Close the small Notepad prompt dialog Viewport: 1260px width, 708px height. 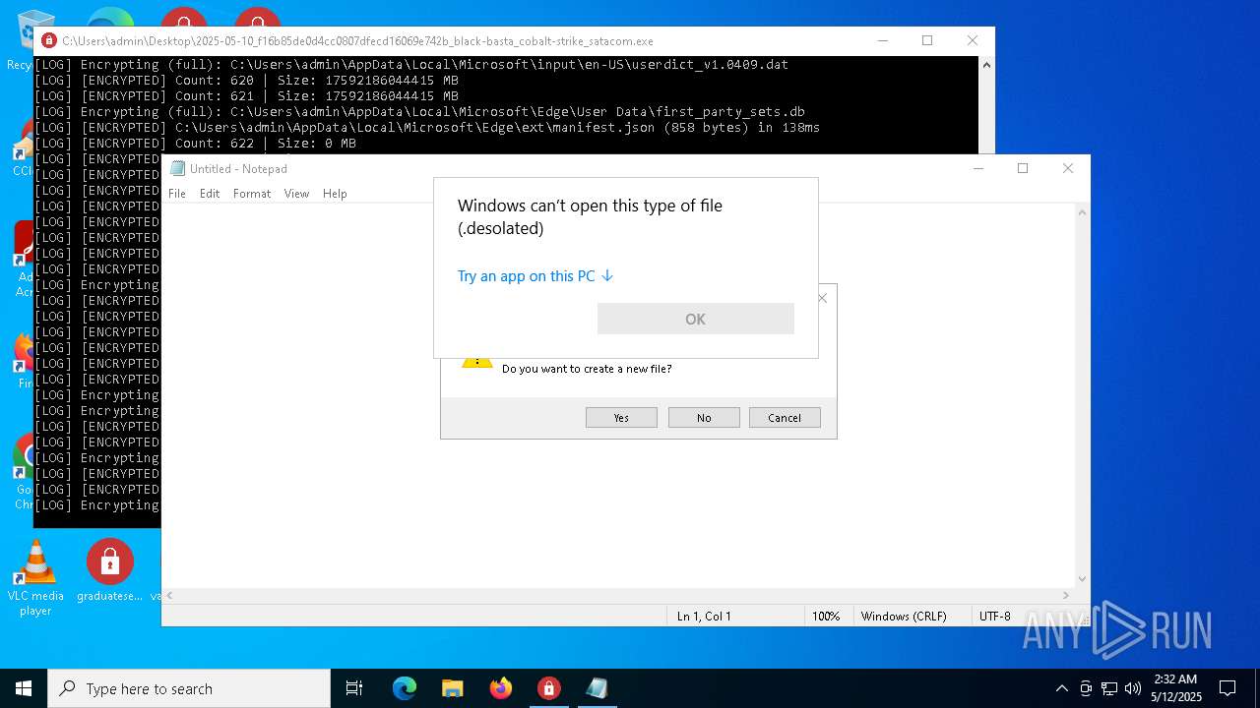pyautogui.click(x=823, y=297)
